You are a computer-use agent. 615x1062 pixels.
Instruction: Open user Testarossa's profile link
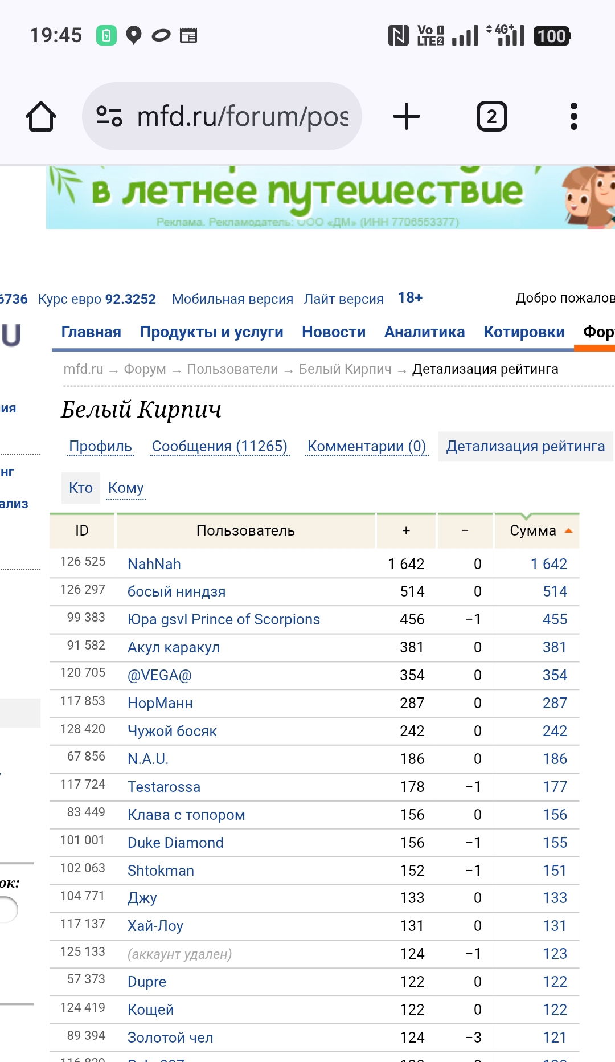point(164,787)
